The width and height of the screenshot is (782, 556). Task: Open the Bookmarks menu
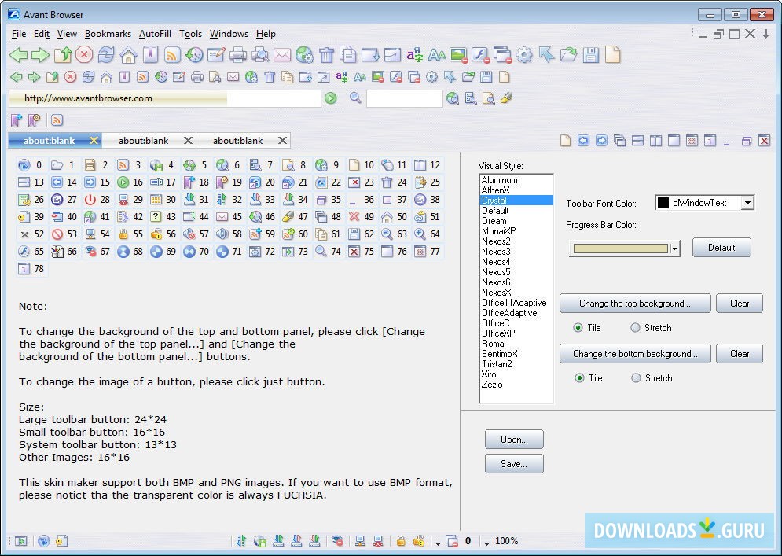108,34
